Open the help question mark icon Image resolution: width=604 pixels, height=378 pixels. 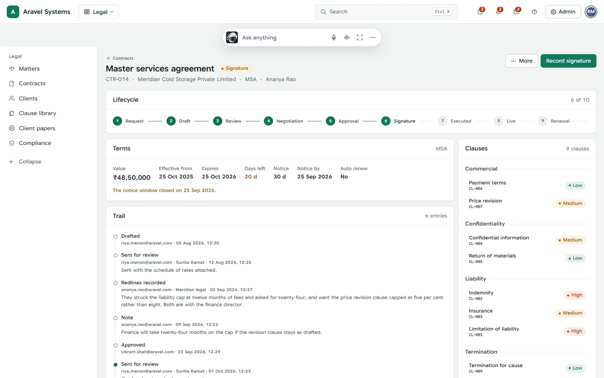coord(534,12)
